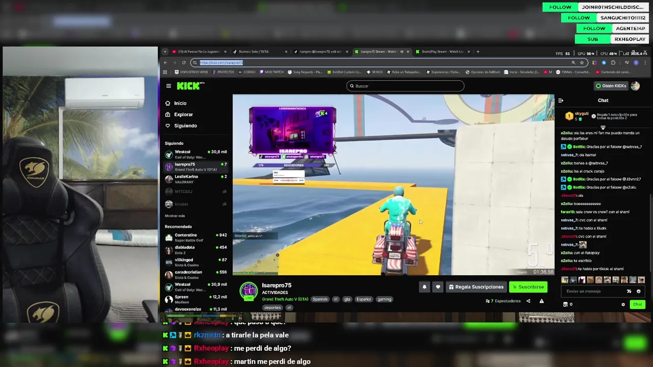Reload the Kick page

point(184,63)
